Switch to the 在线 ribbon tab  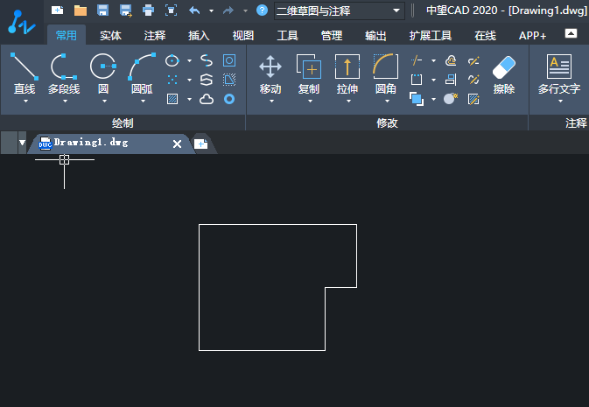click(x=486, y=35)
